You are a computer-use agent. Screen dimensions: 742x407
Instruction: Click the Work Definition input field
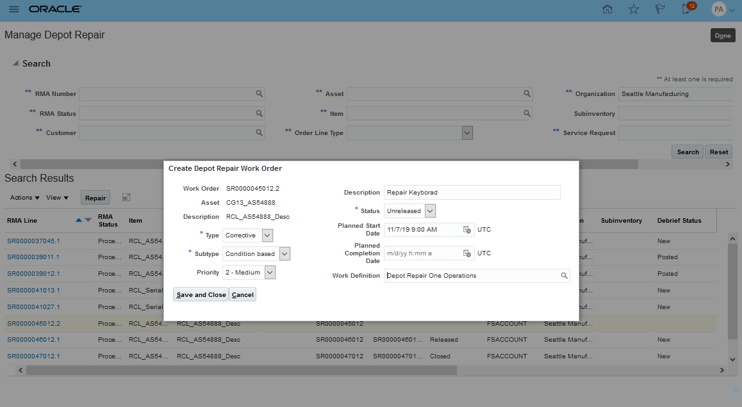tap(472, 276)
